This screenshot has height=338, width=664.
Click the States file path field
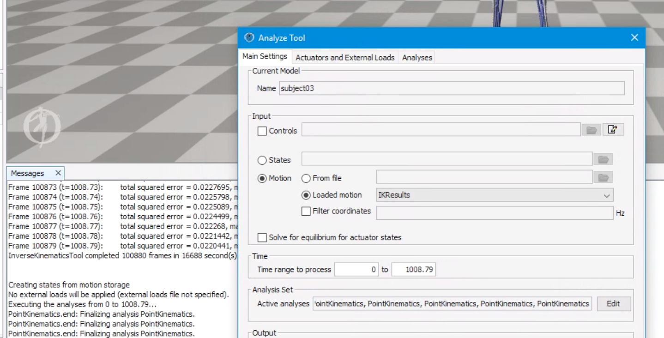click(447, 160)
